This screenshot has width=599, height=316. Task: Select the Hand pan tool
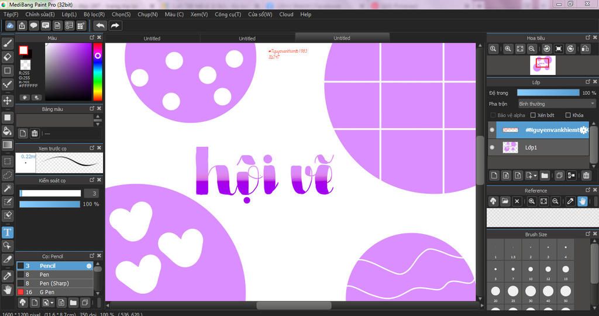click(x=7, y=289)
